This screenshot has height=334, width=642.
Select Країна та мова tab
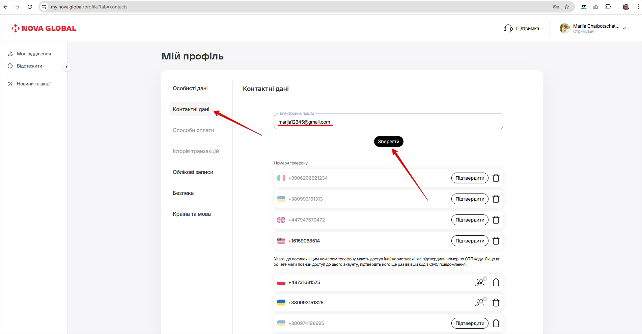point(192,214)
